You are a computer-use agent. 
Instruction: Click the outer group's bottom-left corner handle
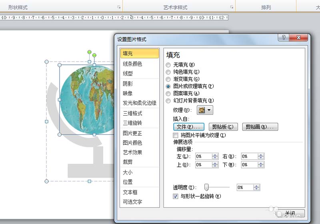click(46, 181)
